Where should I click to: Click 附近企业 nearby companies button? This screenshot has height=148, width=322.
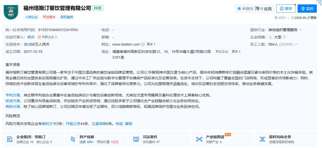222,52
